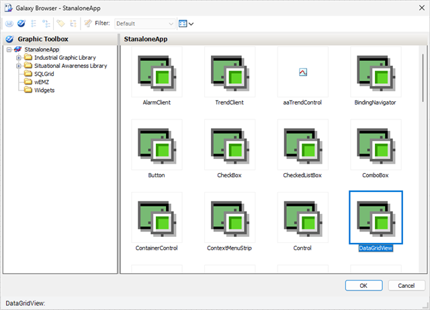Open the Filter Default dropdown
Image resolution: width=430 pixels, height=310 pixels.
tap(145, 23)
